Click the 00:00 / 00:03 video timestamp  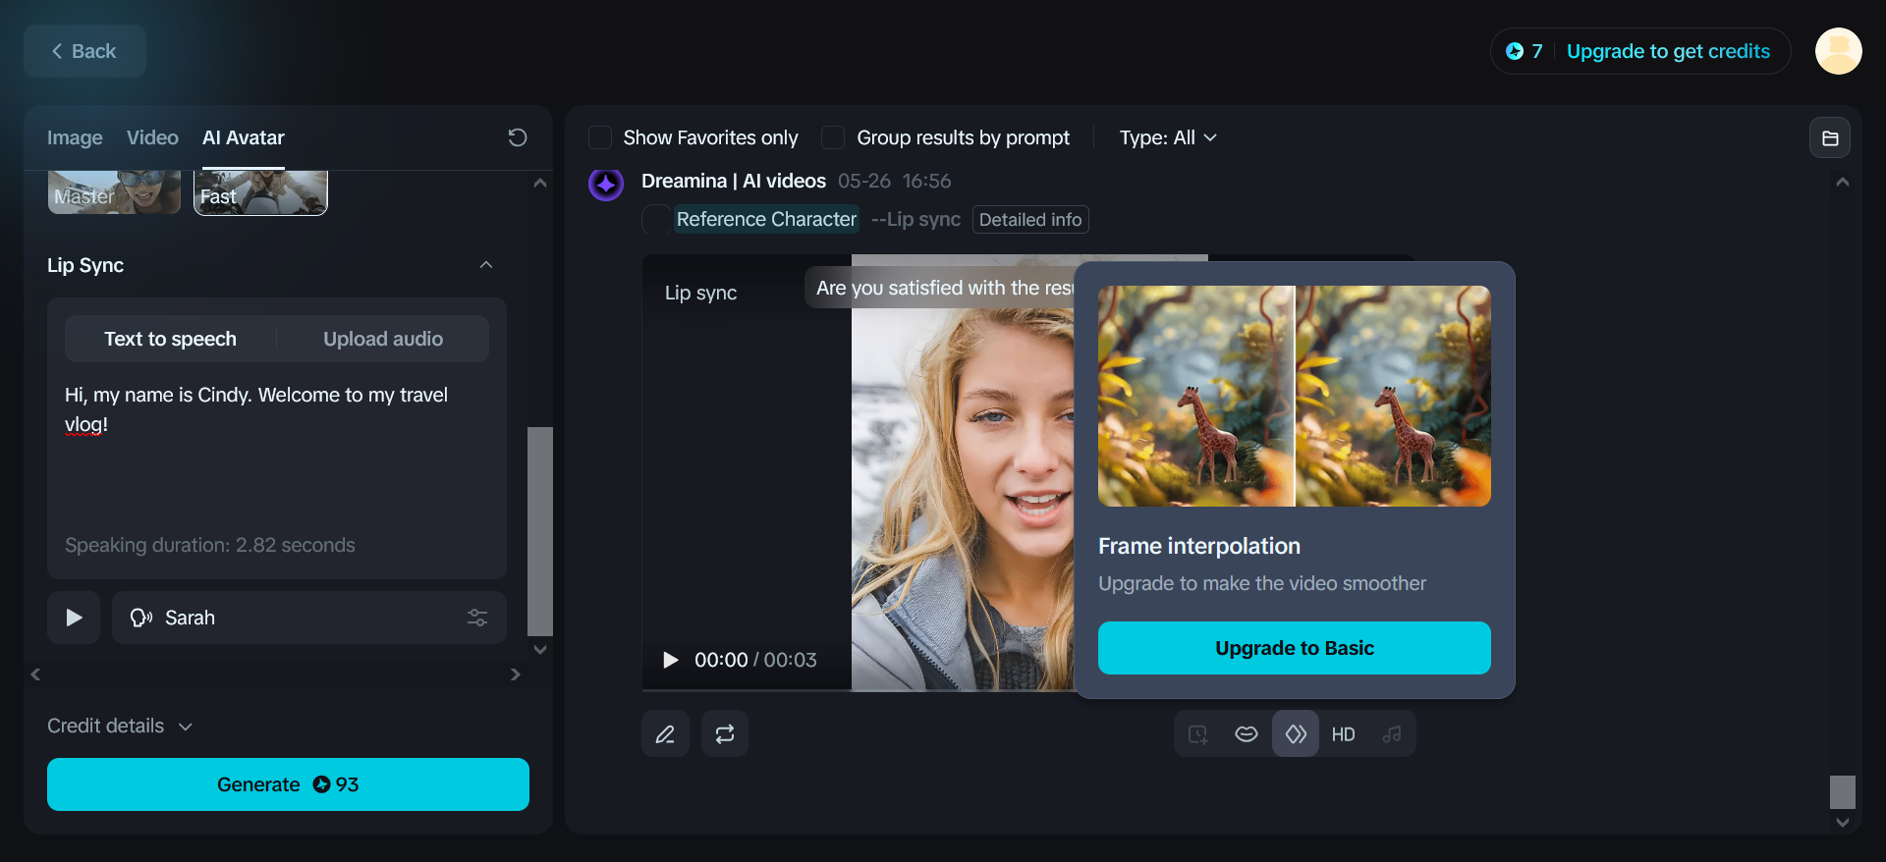[755, 660]
